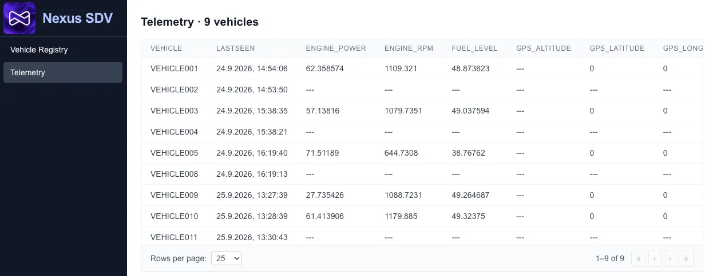Click fuel level value 49.32375
This screenshot has width=709, height=276.
[468, 216]
